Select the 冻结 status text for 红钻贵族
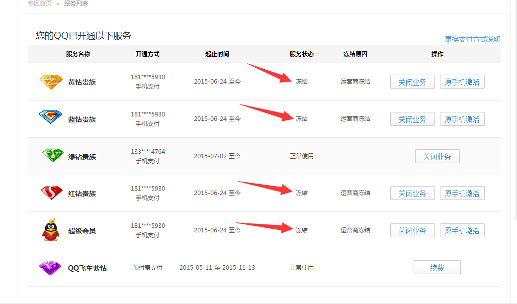 pyautogui.click(x=302, y=193)
